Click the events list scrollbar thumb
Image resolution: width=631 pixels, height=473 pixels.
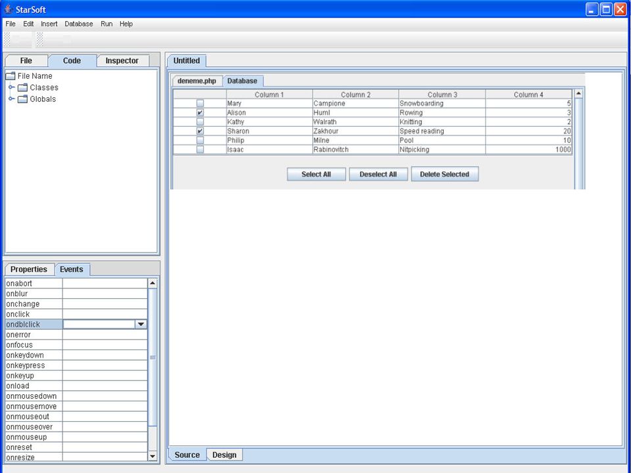coord(152,357)
